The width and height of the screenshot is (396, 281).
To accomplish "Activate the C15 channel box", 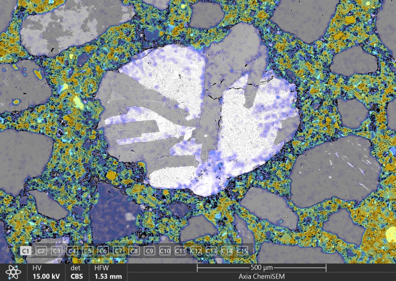I will [242, 251].
